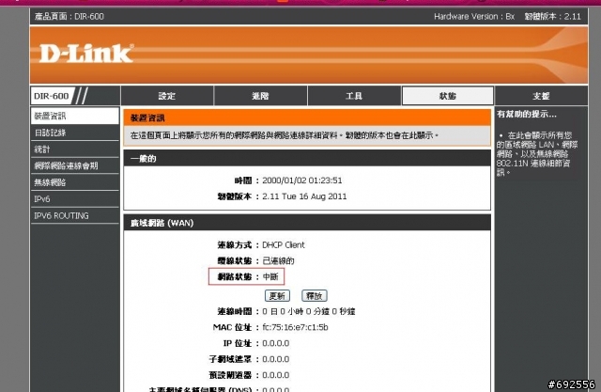Screen dimensions: 601x392
Task: Click the 產品頁面 : DIR-600 link
Action: 69,17
